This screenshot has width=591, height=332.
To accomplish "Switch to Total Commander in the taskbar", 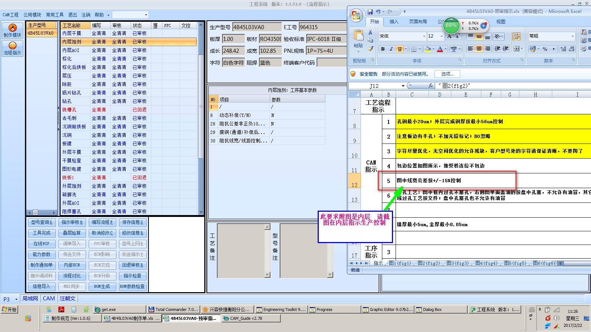I will [x=174, y=309].
